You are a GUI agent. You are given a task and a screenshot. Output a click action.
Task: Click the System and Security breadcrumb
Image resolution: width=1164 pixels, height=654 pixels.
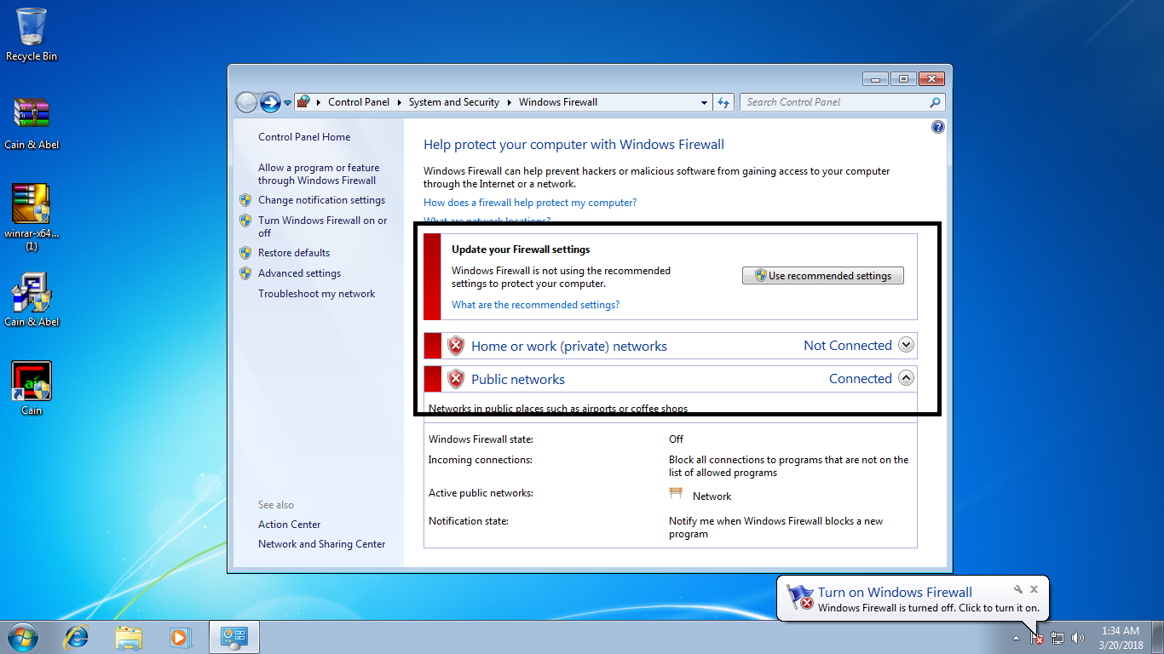click(x=454, y=102)
